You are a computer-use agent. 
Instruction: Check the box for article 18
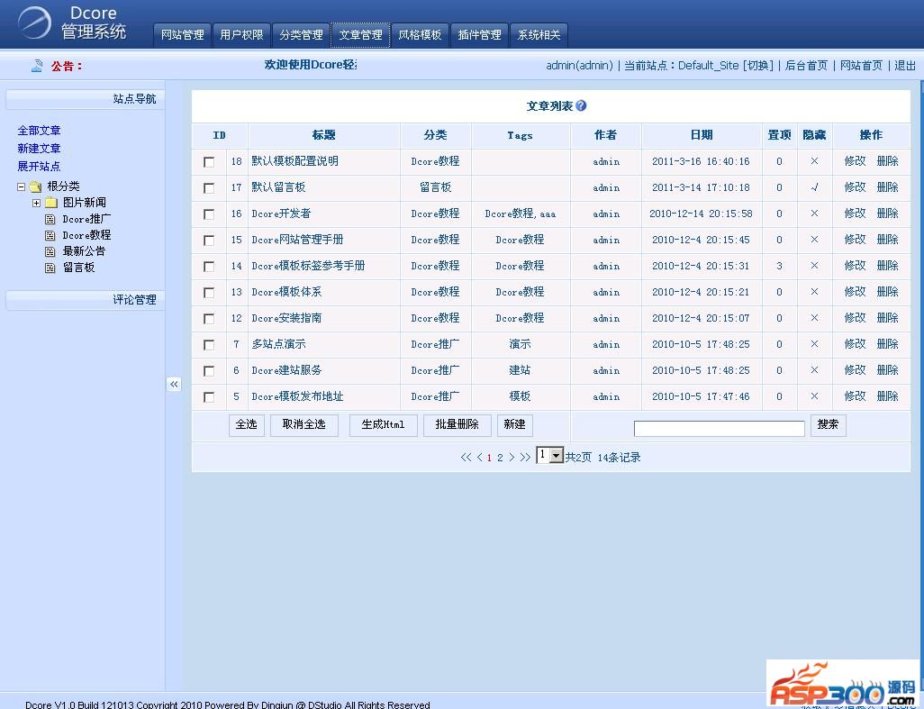click(209, 161)
